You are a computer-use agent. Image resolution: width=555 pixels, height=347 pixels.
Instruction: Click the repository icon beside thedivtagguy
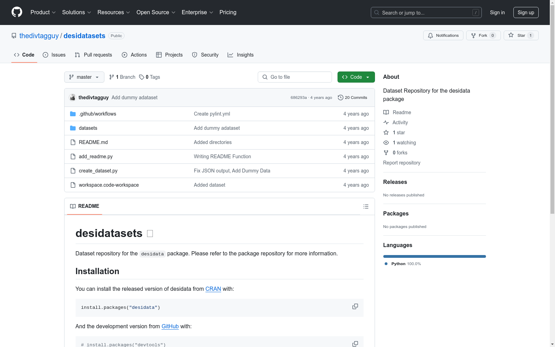(14, 36)
